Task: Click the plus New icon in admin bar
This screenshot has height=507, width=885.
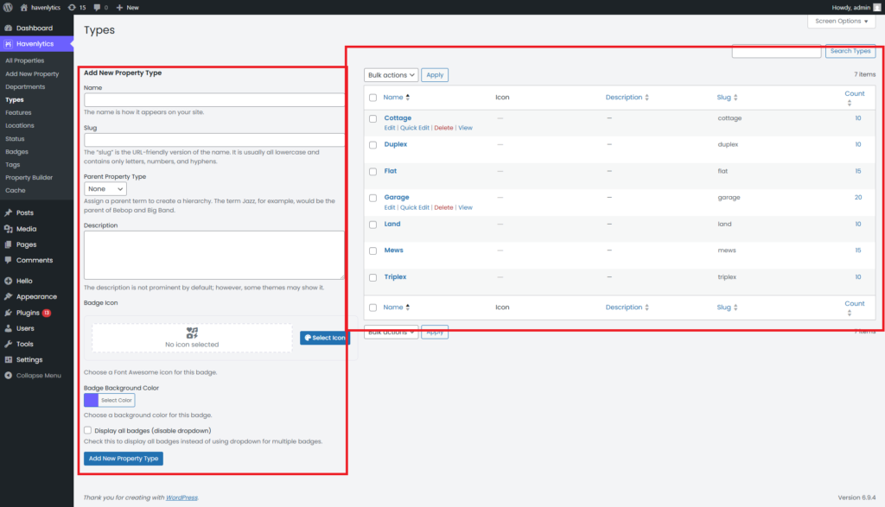Action: [120, 7]
